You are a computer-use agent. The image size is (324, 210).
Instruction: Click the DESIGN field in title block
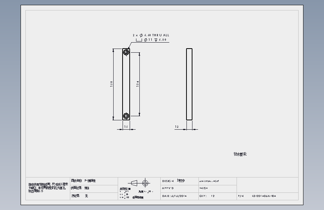[x=179, y=181]
